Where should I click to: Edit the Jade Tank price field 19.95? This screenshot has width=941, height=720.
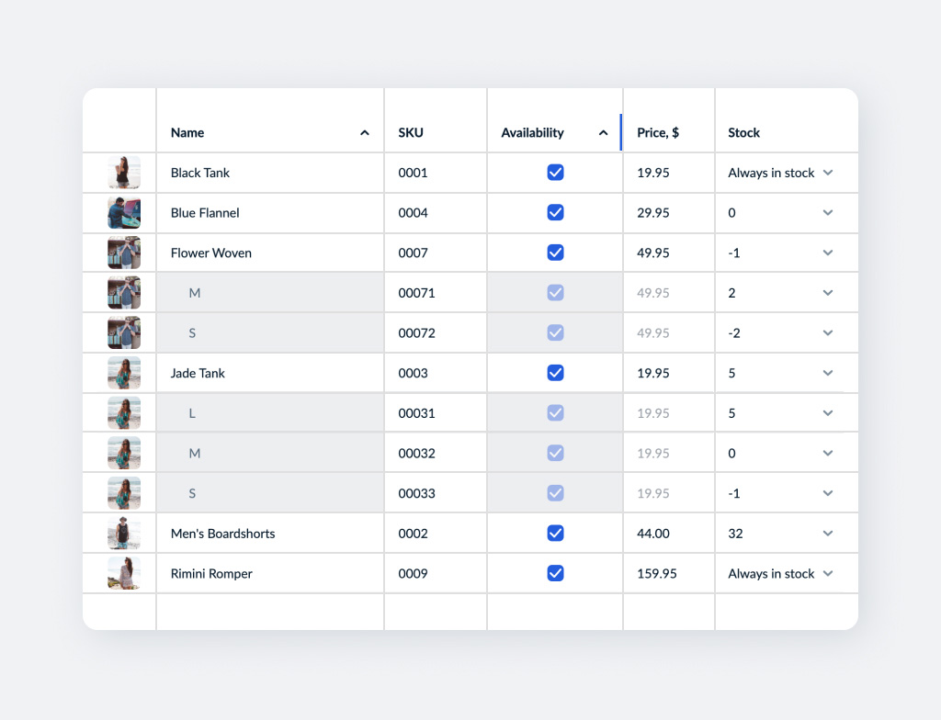(x=653, y=374)
